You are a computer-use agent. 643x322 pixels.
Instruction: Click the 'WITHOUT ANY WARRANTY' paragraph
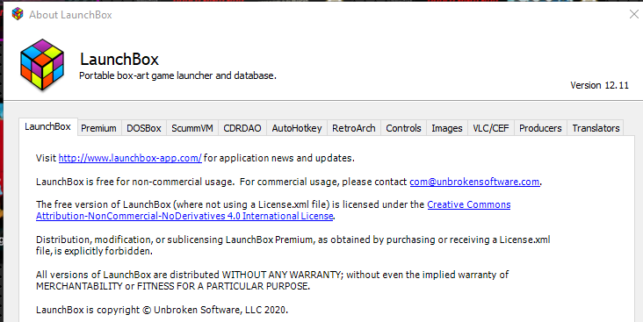(272, 280)
